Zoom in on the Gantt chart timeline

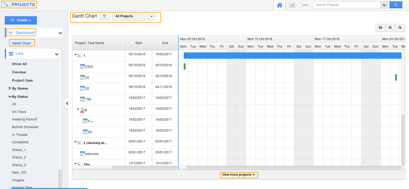390,28
